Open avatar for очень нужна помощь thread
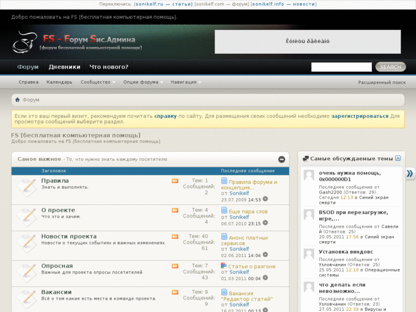The width and height of the screenshot is (416, 312). point(309,175)
